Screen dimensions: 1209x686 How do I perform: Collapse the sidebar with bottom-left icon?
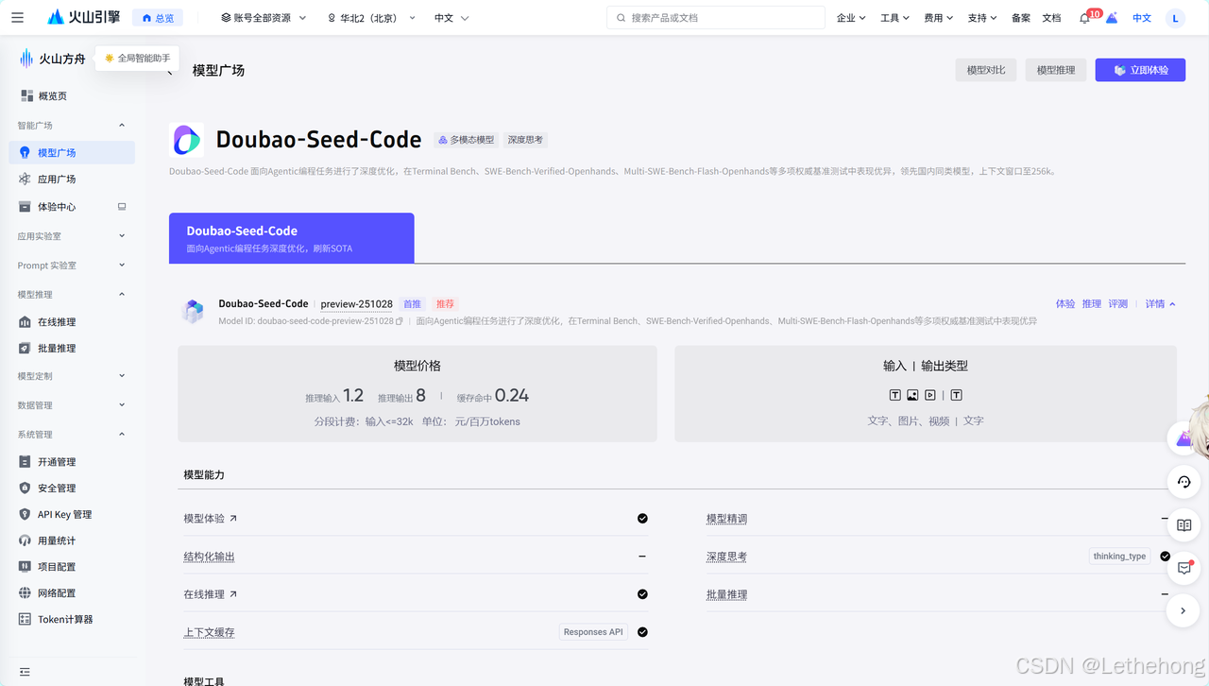(x=25, y=672)
